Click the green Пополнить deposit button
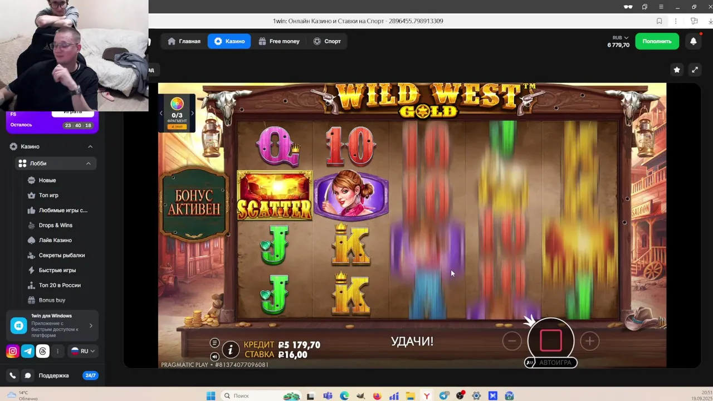This screenshot has height=401, width=713. (657, 41)
